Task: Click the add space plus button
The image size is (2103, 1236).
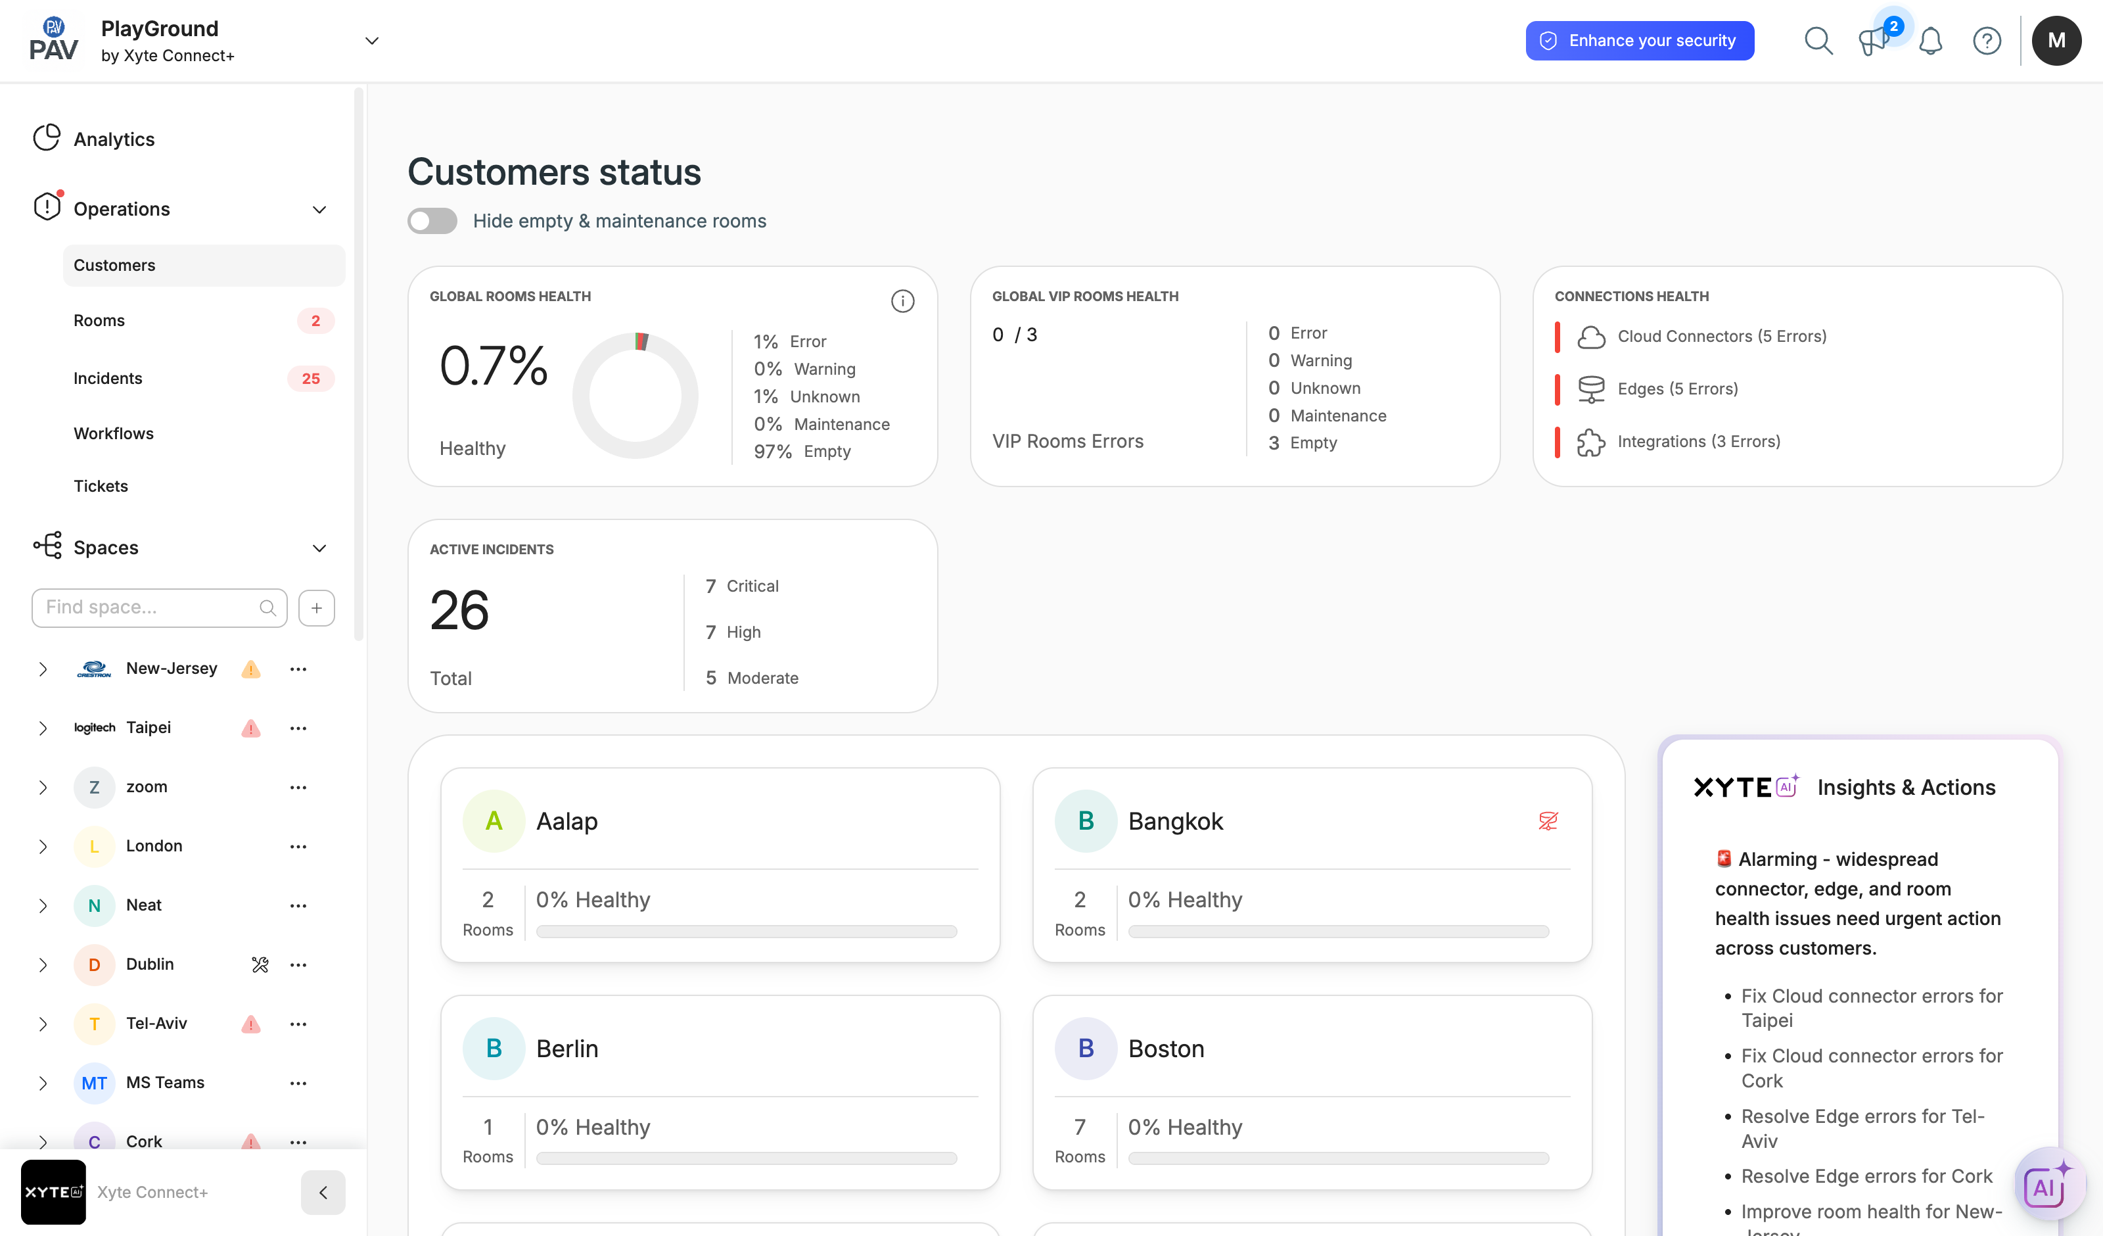Action: [x=316, y=608]
